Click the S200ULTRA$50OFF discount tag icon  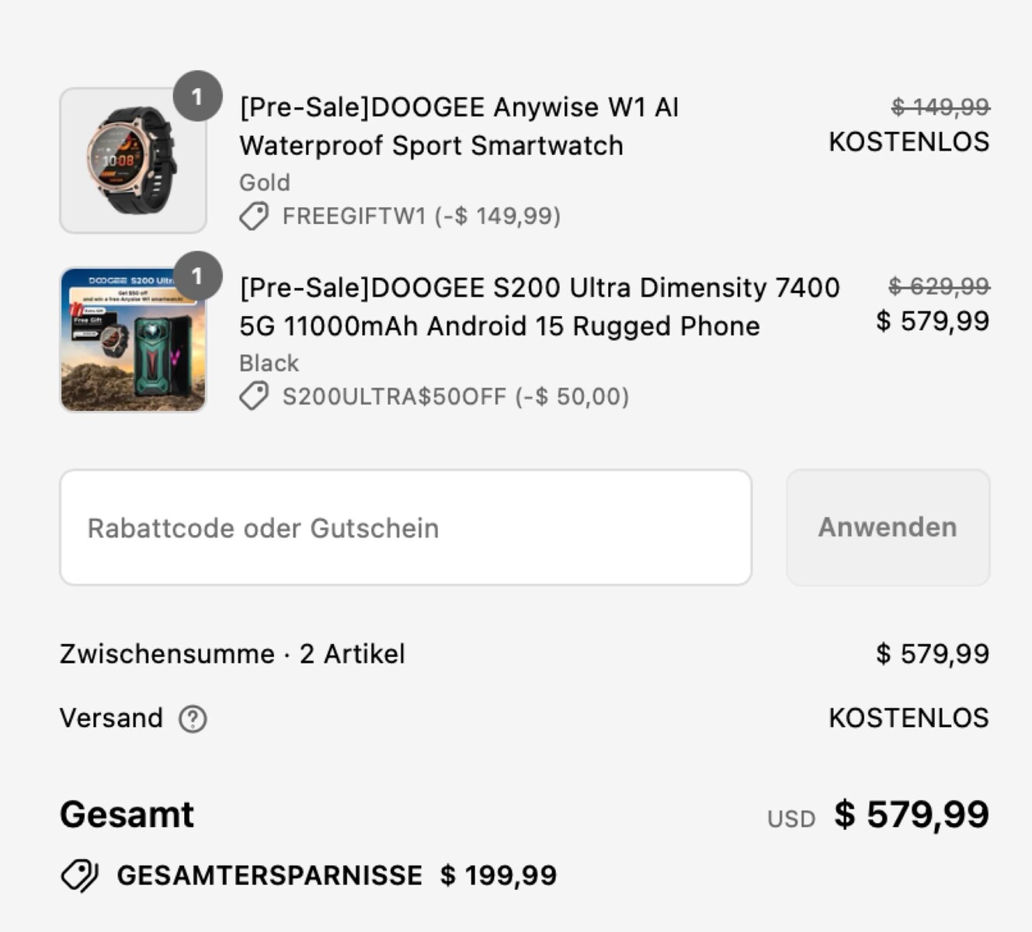254,397
